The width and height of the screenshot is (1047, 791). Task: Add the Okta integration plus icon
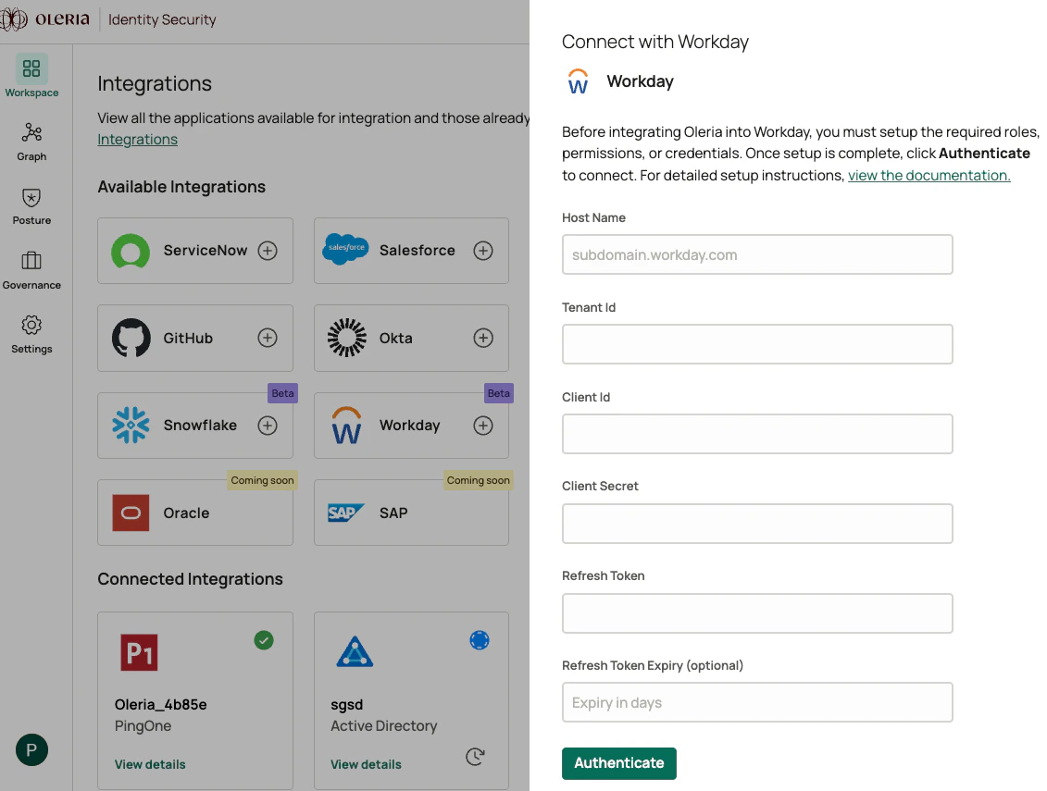(x=483, y=338)
